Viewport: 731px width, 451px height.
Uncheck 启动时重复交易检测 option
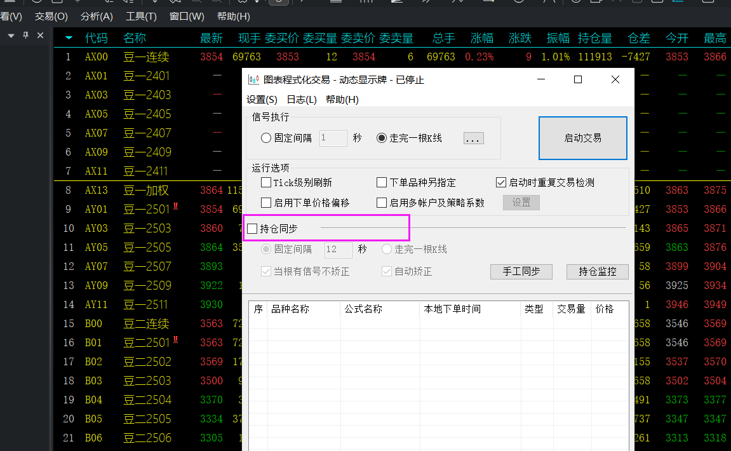coord(501,183)
